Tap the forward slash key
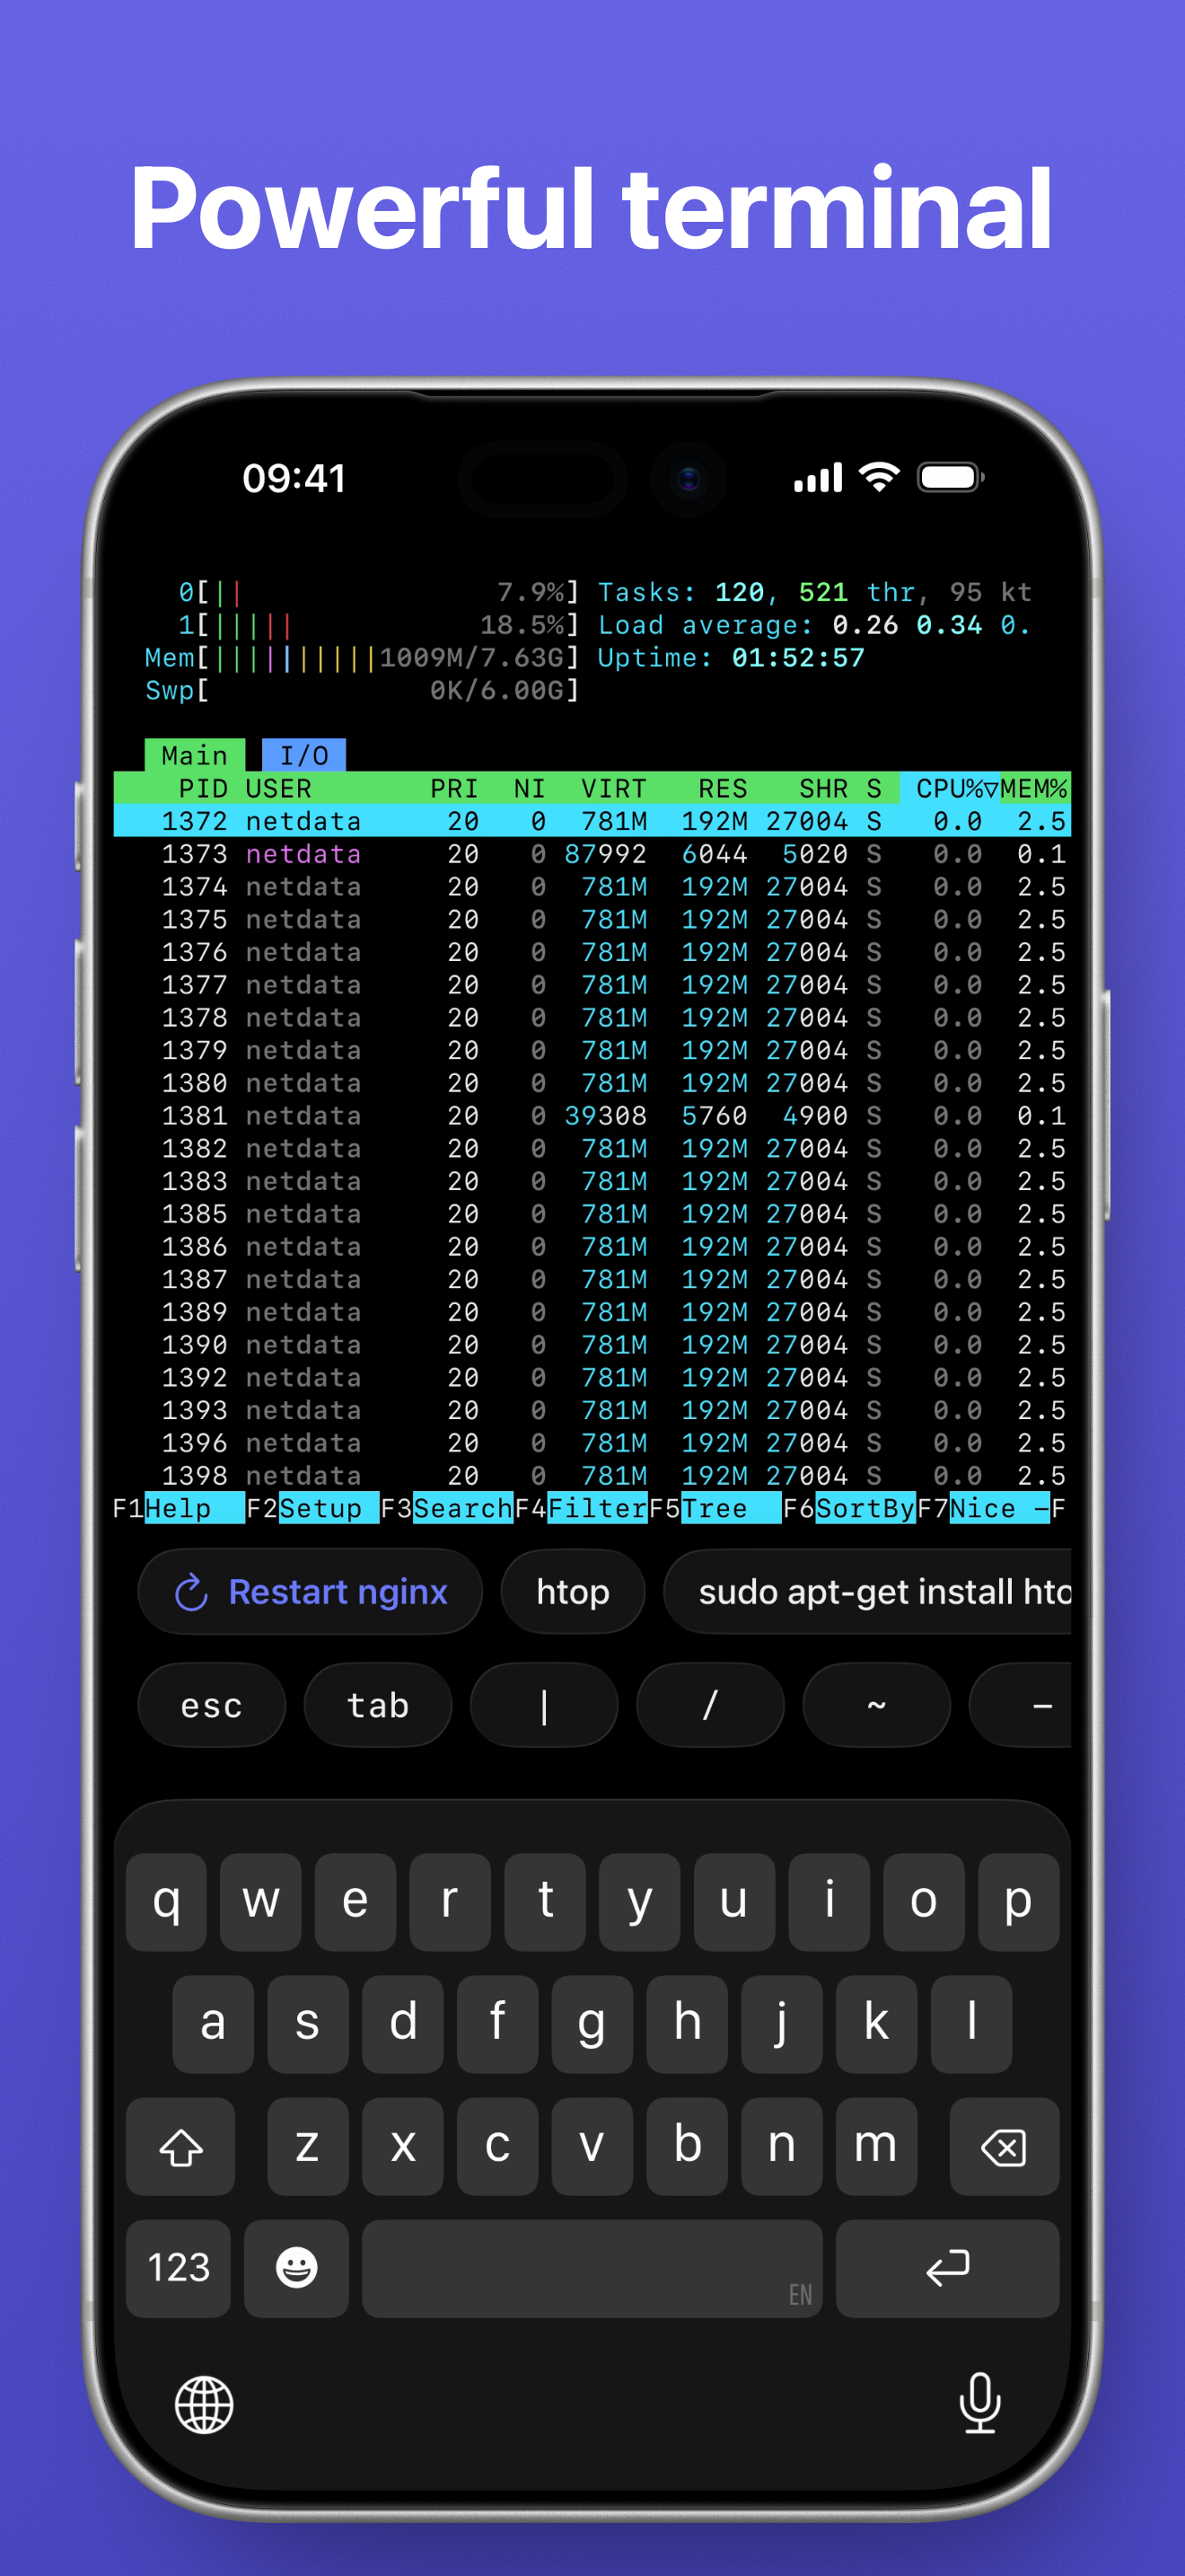This screenshot has height=2576, width=1185. click(x=710, y=1705)
